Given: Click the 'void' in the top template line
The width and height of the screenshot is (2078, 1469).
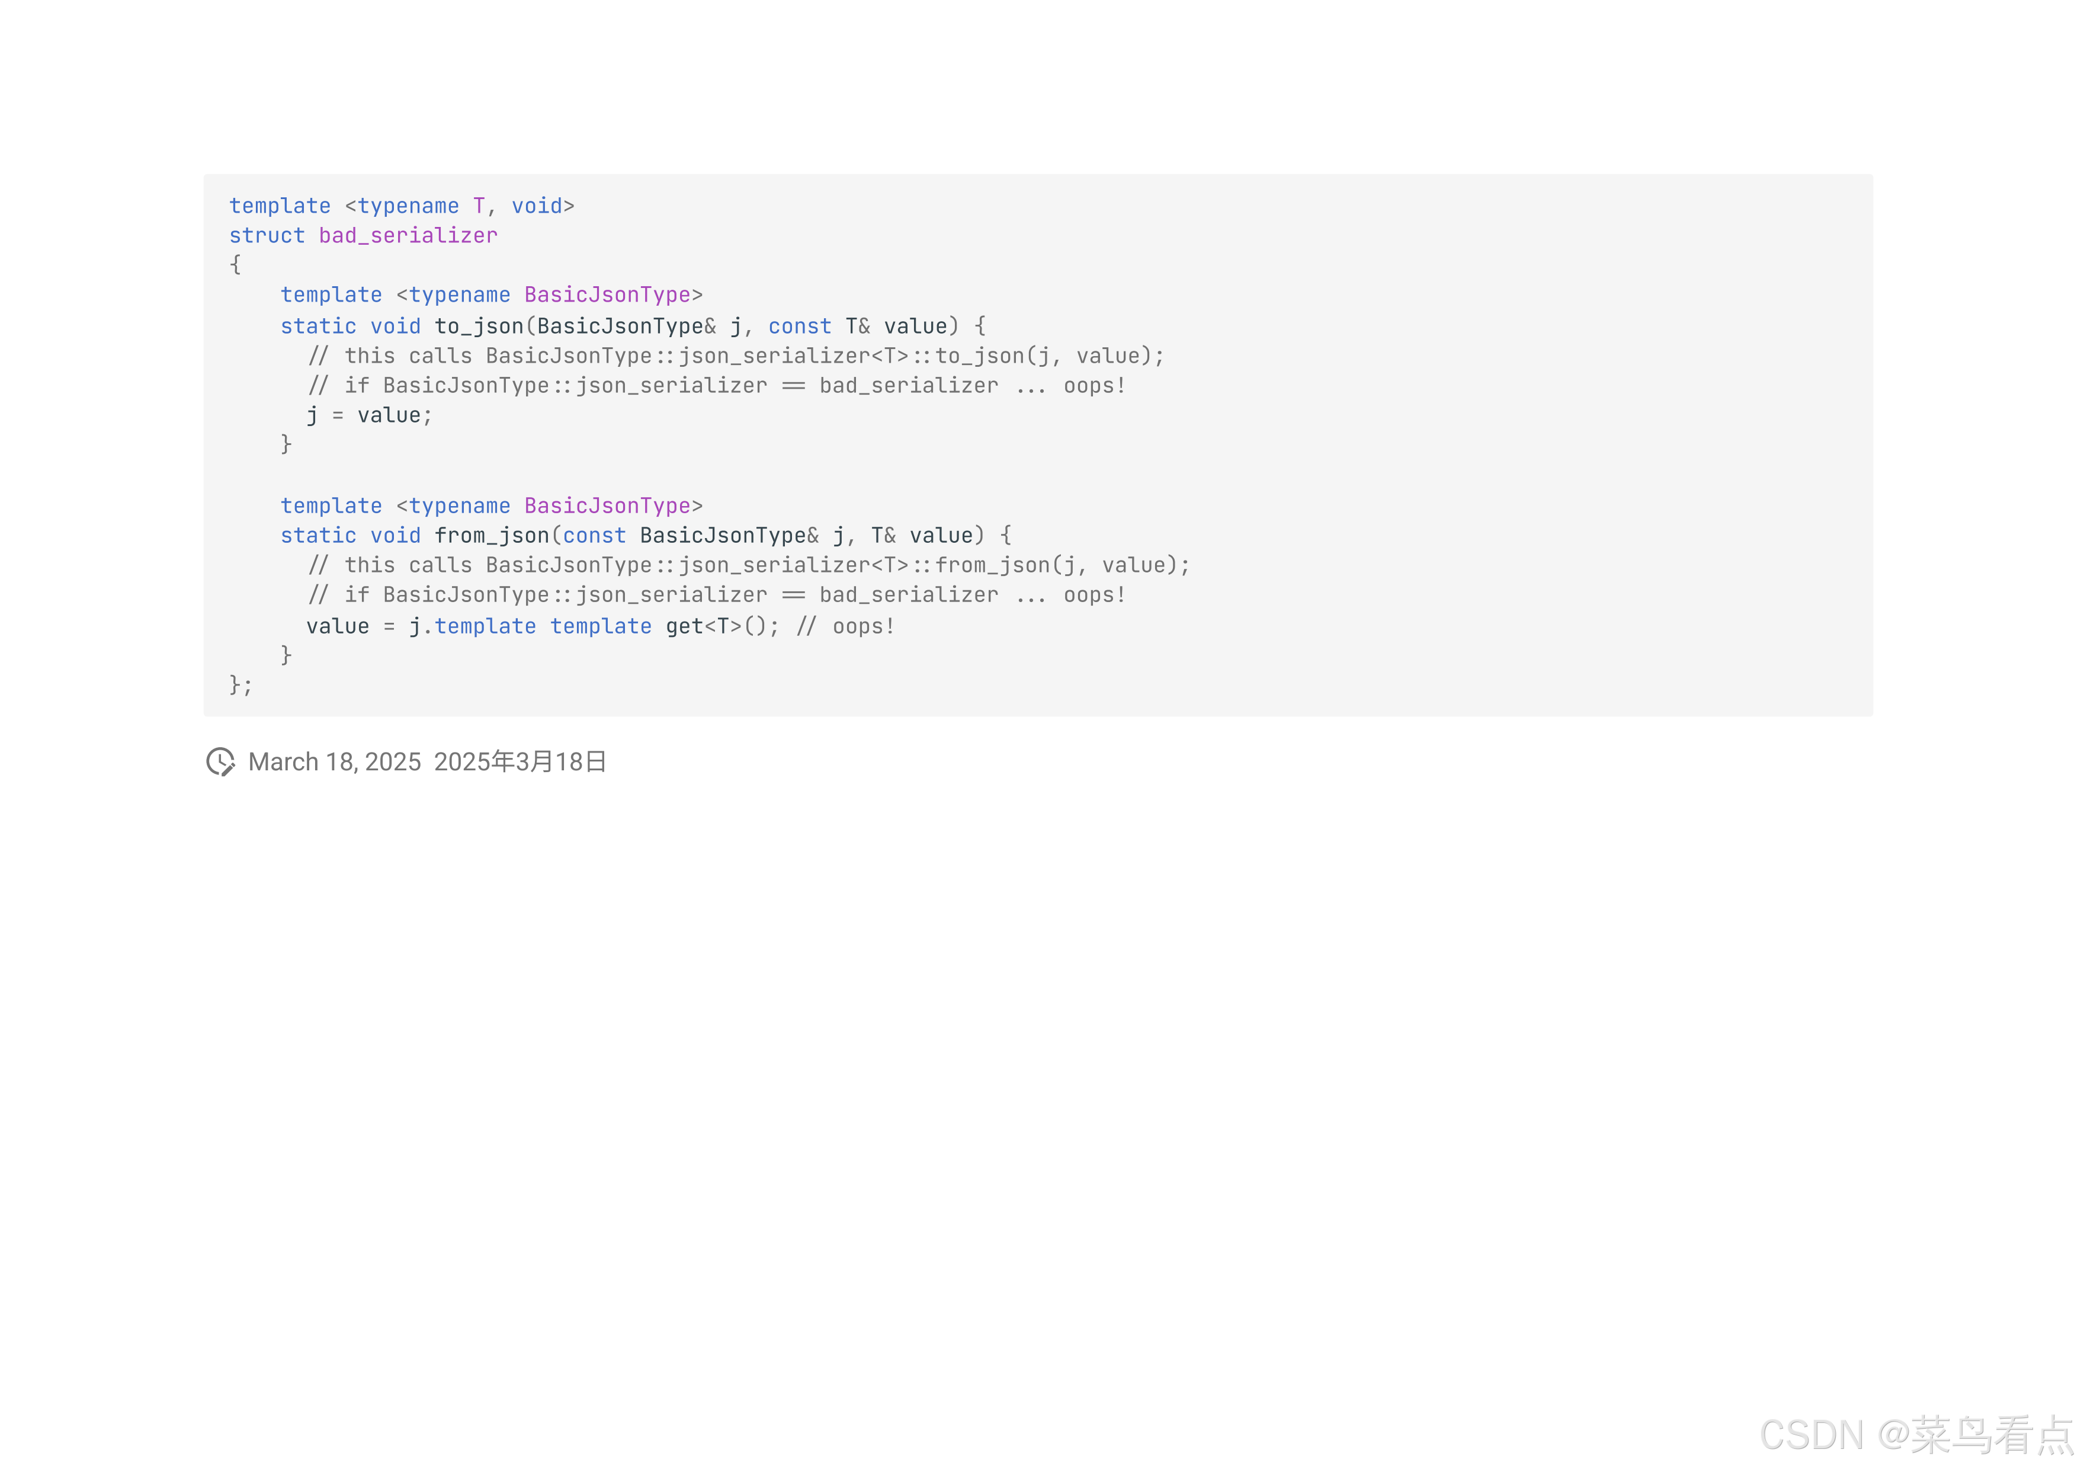Looking at the screenshot, I should tap(537, 206).
